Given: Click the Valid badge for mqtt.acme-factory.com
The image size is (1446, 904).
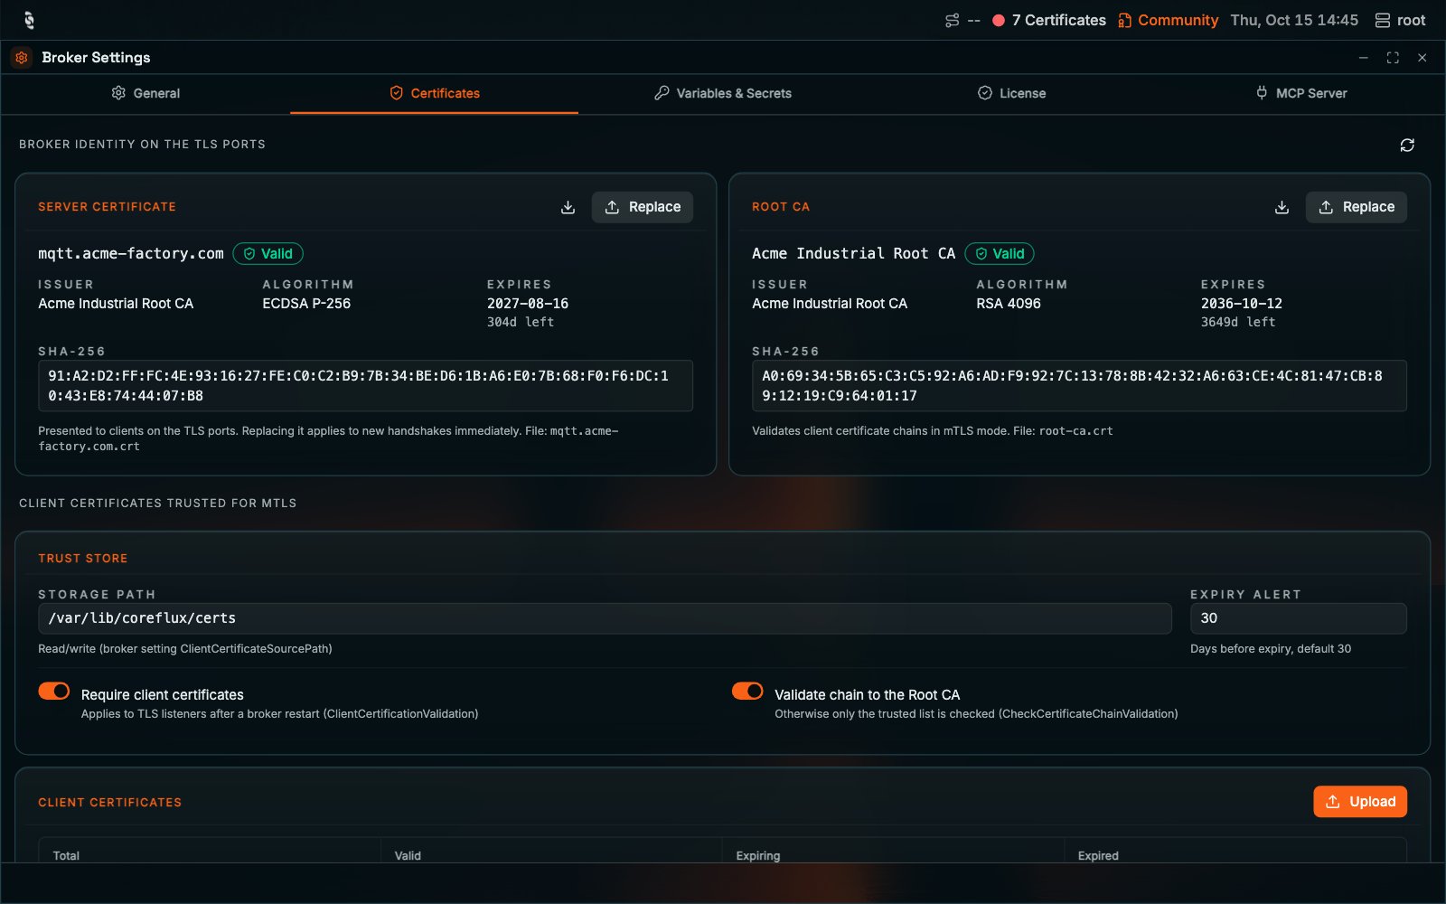Looking at the screenshot, I should point(268,254).
